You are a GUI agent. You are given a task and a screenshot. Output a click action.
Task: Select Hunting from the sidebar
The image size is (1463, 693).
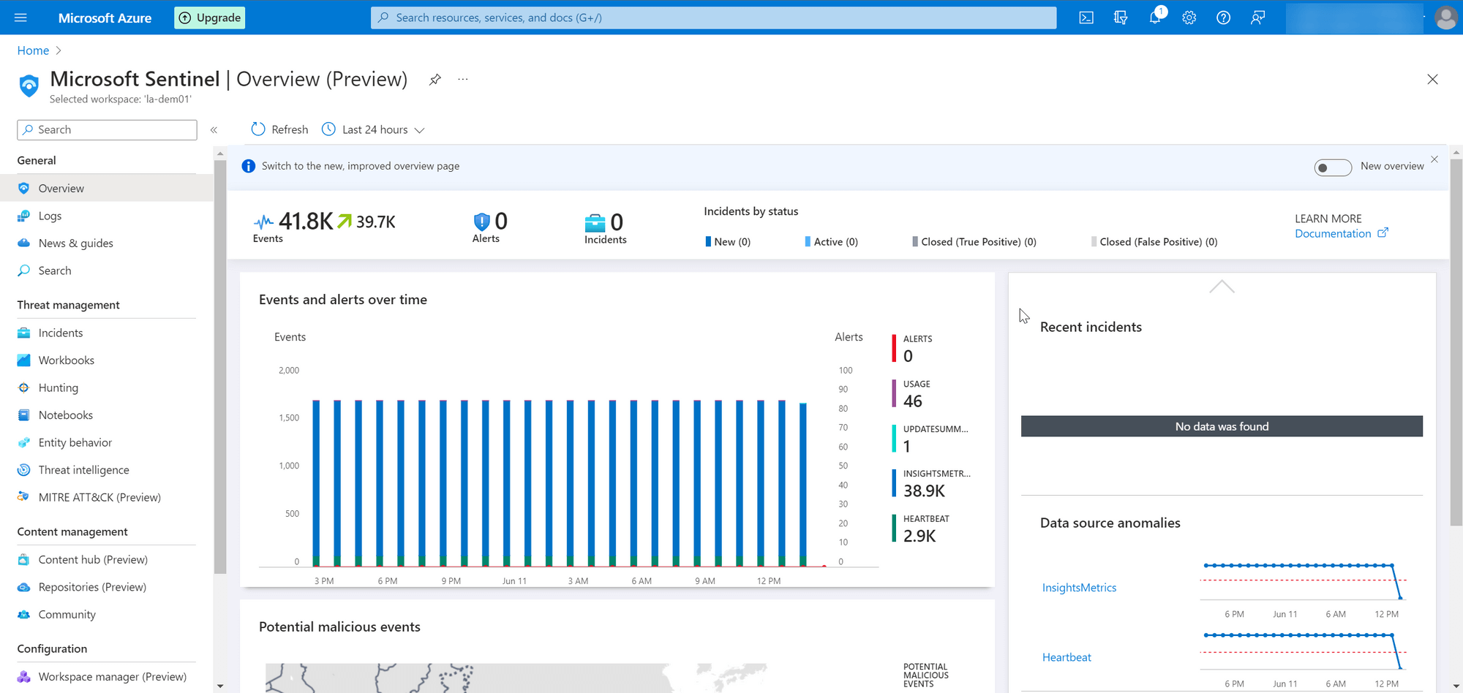click(59, 387)
